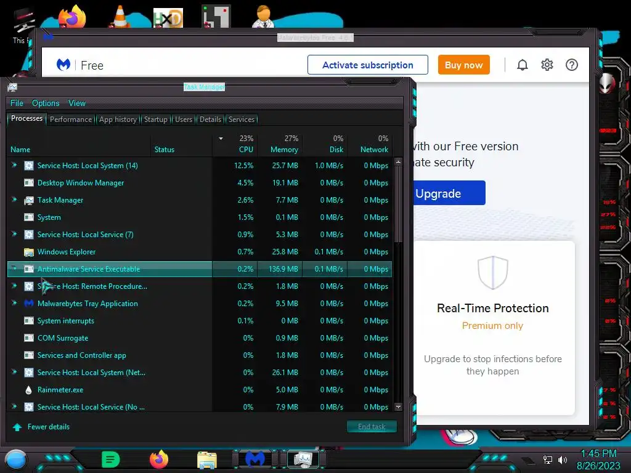Open the doctor figure desktop icon

(264, 17)
